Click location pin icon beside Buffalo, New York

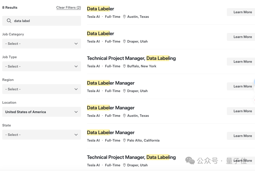click(124, 66)
